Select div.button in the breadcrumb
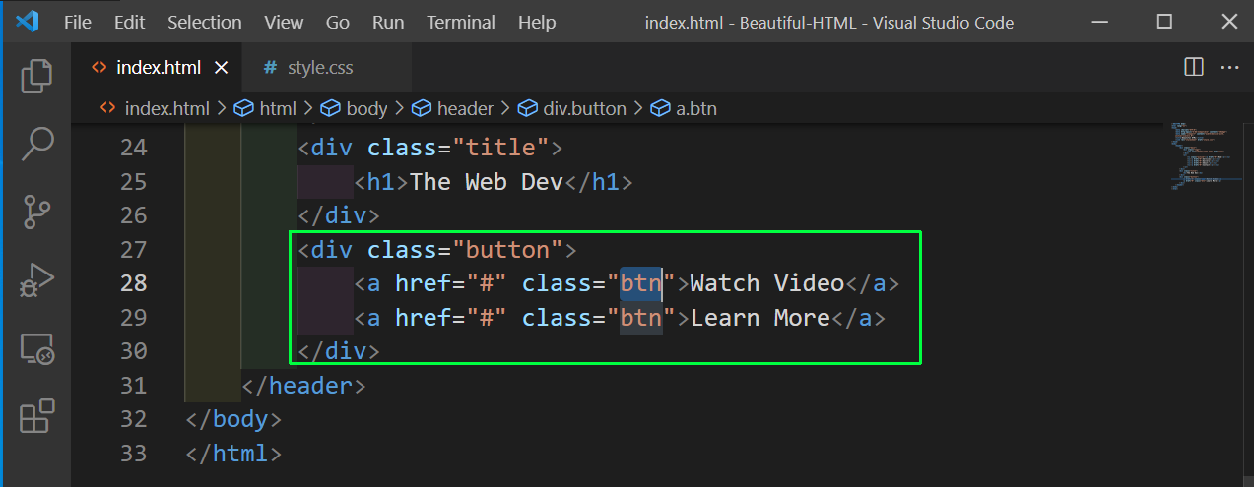Image resolution: width=1254 pixels, height=487 pixels. (x=572, y=108)
